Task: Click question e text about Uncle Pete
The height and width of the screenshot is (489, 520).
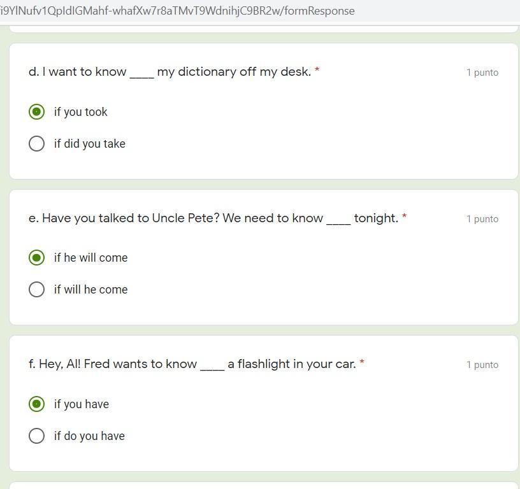Action: coord(213,218)
